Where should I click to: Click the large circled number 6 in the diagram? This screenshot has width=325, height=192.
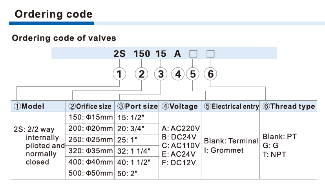pyautogui.click(x=210, y=74)
